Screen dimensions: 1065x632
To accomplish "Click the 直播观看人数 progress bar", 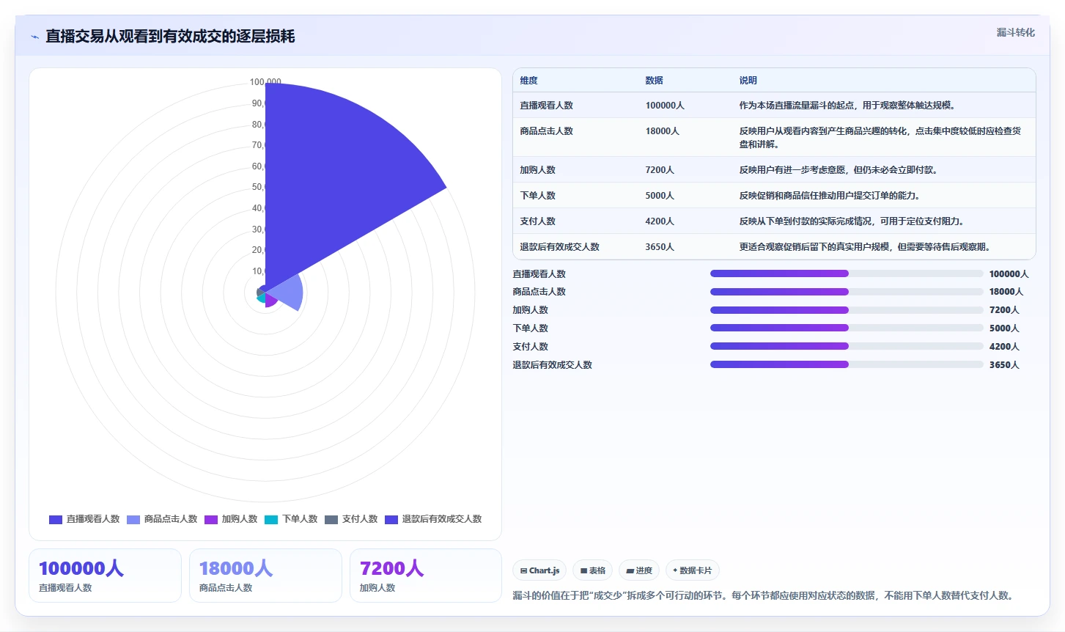I will click(x=847, y=273).
